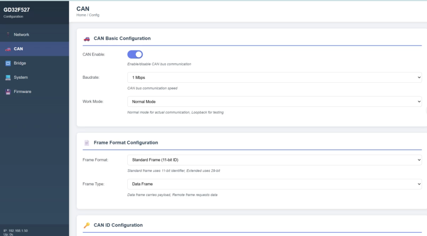Switch to the System menu item
Viewport: 427px width, 236px height.
(21, 78)
